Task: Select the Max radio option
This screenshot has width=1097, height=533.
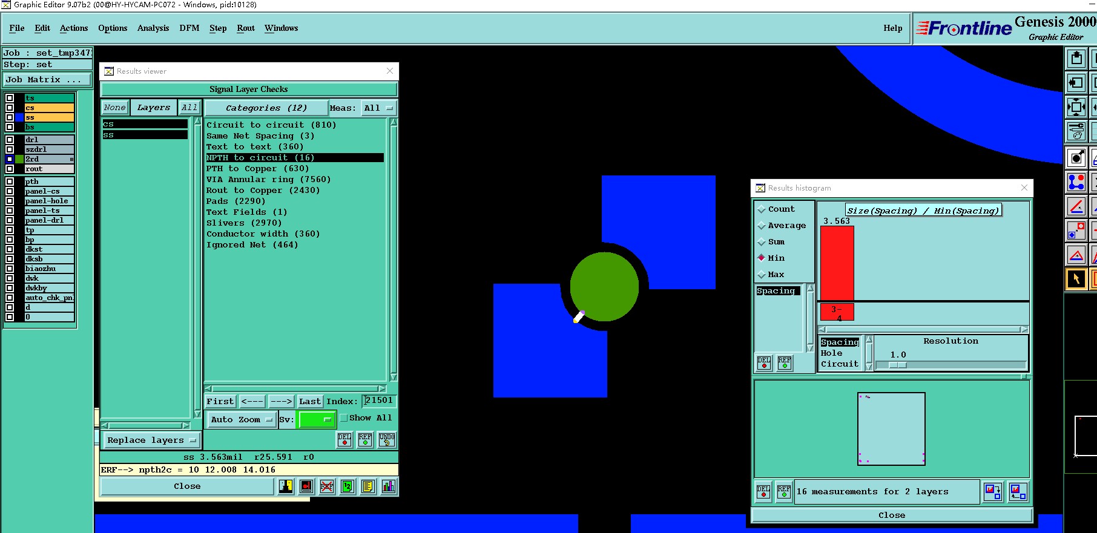Action: pos(762,275)
